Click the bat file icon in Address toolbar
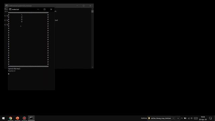215x121 pixels. tap(149, 118)
